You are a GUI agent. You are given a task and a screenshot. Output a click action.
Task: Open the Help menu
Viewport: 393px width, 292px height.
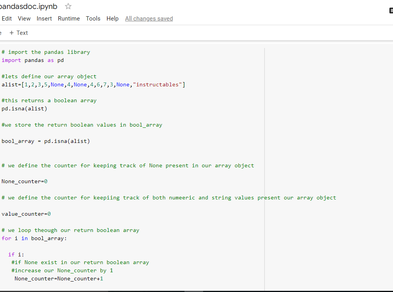point(112,19)
